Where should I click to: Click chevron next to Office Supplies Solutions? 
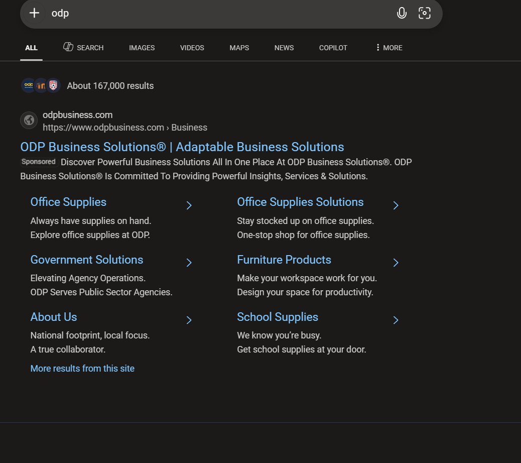point(396,205)
